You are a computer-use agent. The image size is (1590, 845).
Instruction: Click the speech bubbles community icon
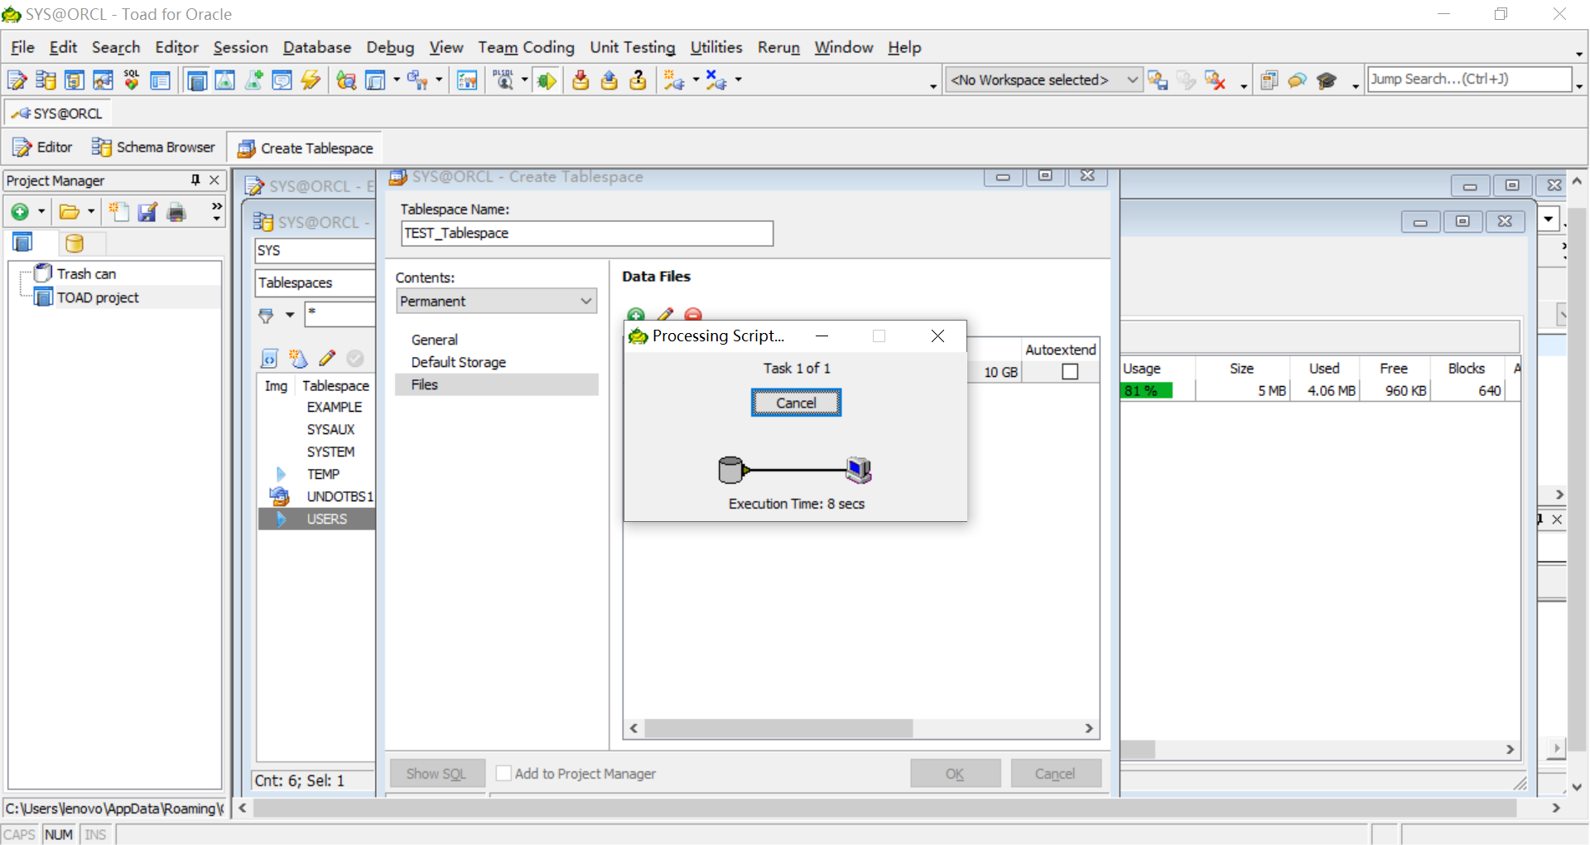point(1298,80)
